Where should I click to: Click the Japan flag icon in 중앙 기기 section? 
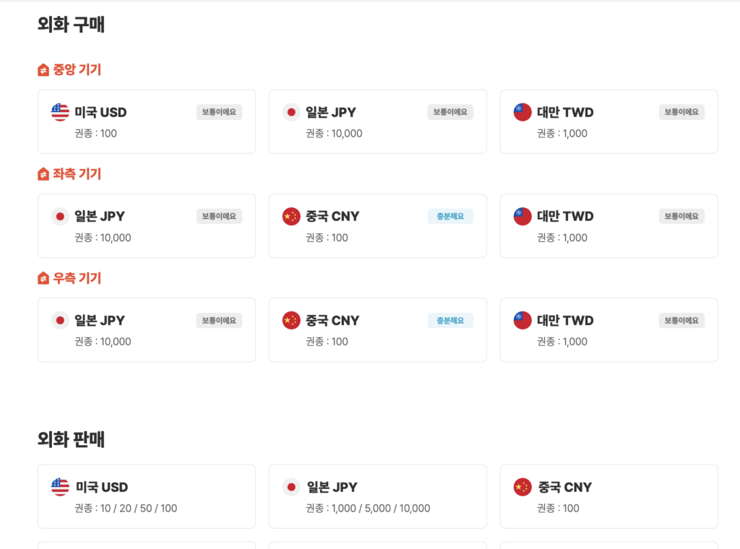tap(291, 112)
